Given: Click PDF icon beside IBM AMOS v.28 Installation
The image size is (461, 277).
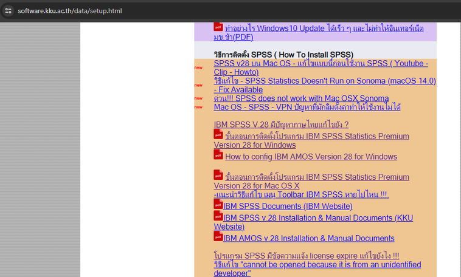Looking at the screenshot, I should [218, 236].
